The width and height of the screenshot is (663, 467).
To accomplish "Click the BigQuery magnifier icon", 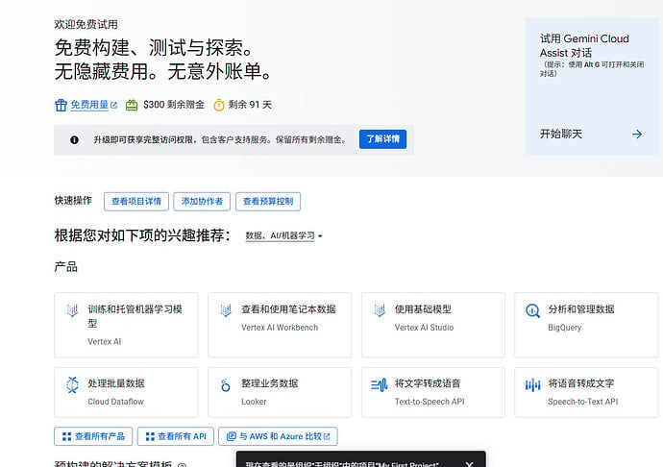I will 532,310.
